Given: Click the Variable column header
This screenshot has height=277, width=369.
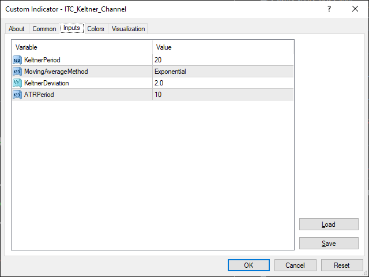Looking at the screenshot, I should click(x=82, y=47).
